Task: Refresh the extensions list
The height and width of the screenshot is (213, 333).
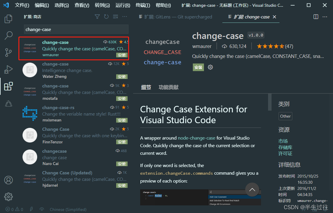Action: (x=106, y=17)
